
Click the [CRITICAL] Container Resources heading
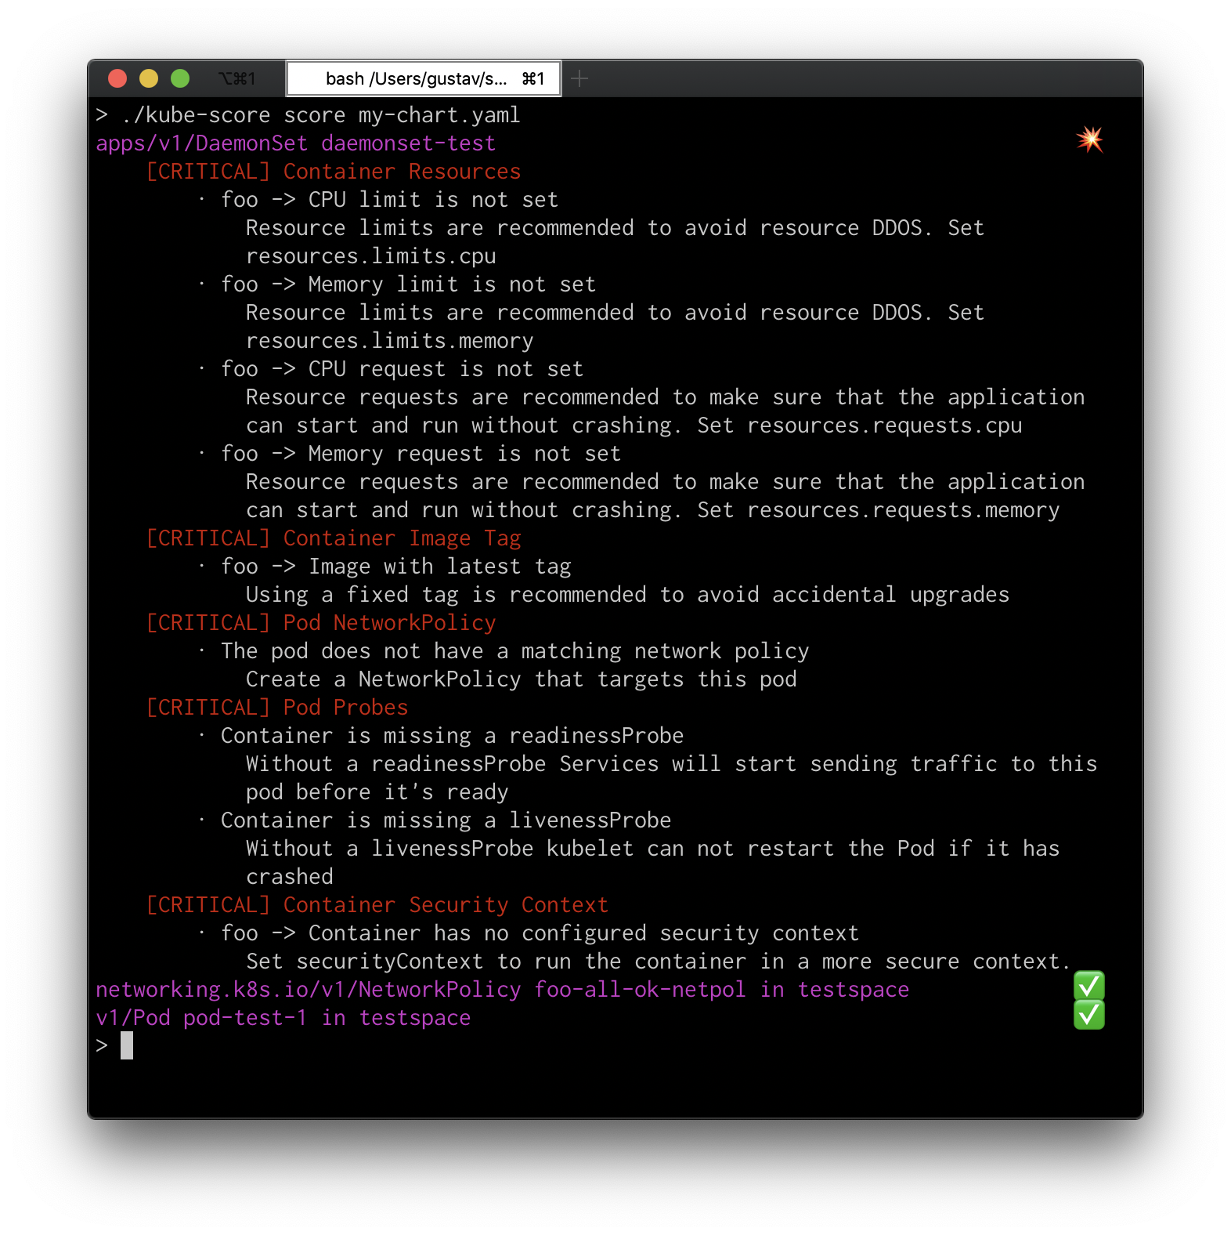point(333,172)
